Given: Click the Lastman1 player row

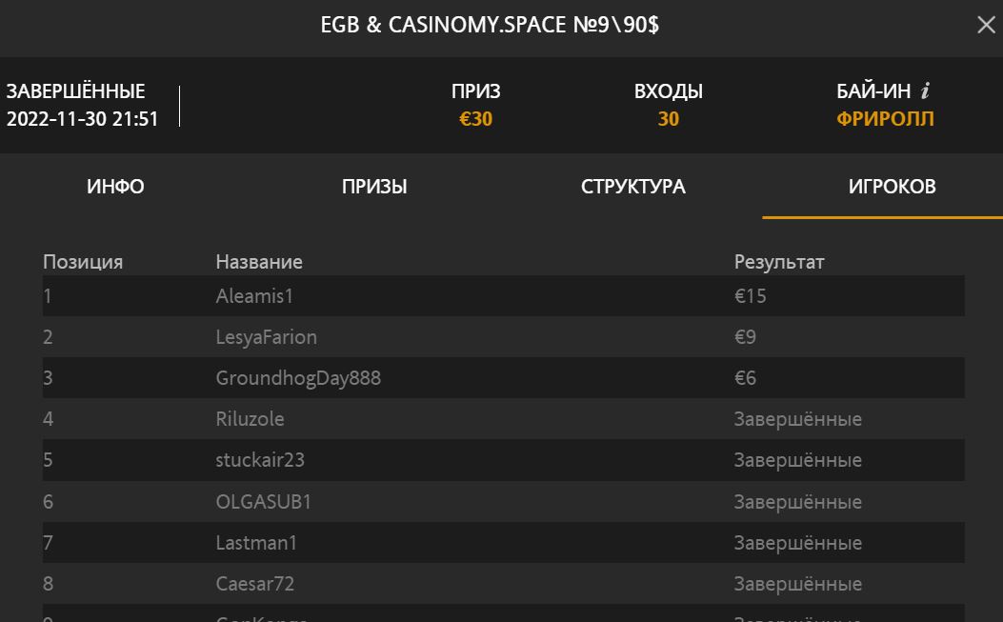Looking at the screenshot, I should [256, 543].
